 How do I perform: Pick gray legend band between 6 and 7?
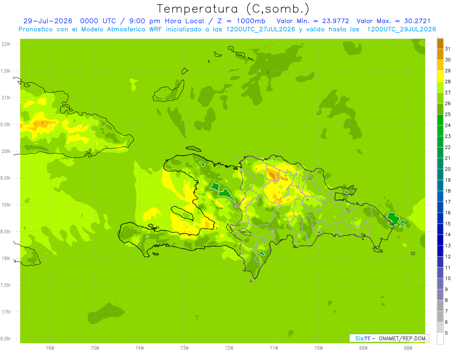pyautogui.click(x=440, y=316)
